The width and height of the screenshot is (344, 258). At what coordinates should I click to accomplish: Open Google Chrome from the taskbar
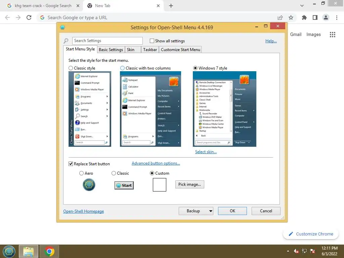(49, 251)
